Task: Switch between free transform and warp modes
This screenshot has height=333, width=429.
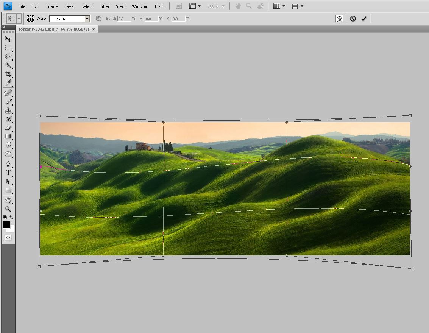Action: click(340, 19)
